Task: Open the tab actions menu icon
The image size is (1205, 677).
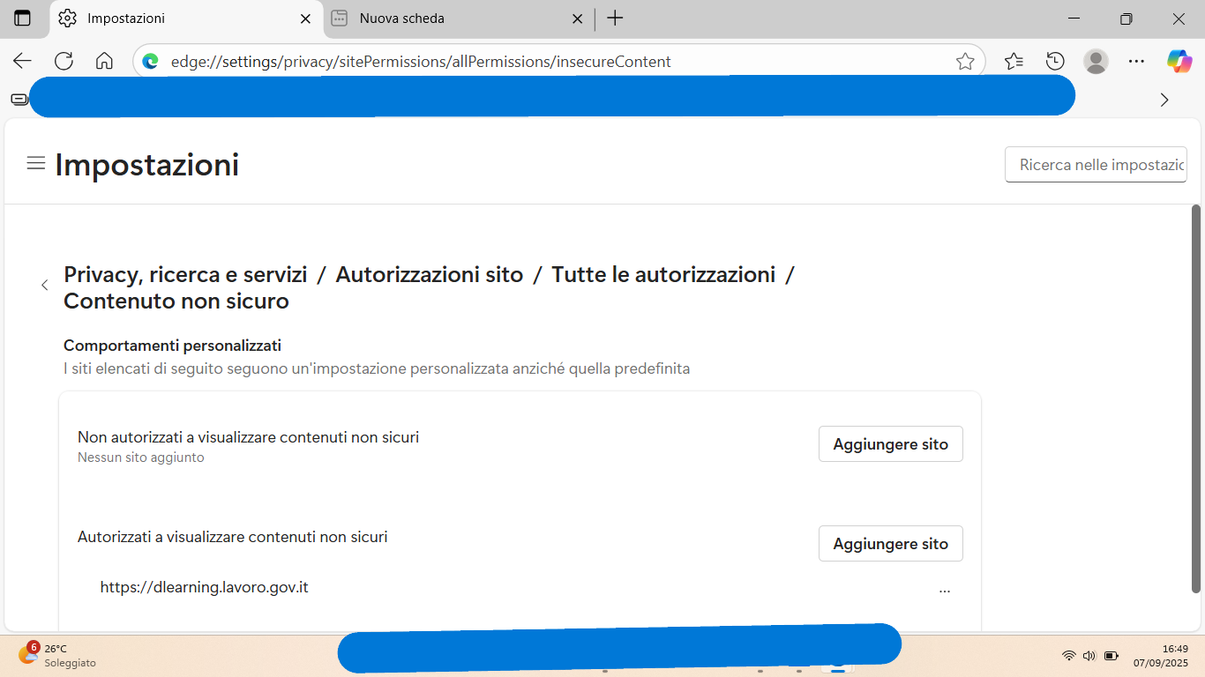Action: point(22,19)
